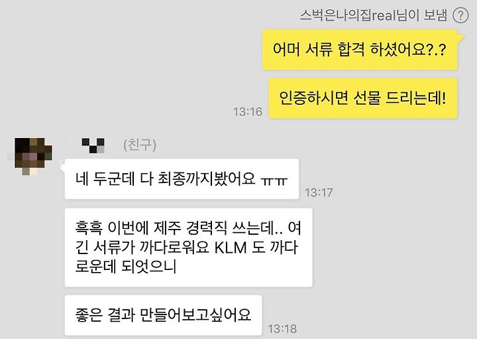
Task: Click the "(친구)" label next to name
Action: [x=140, y=145]
